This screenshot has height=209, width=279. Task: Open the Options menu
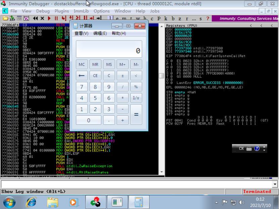tap(102, 11)
